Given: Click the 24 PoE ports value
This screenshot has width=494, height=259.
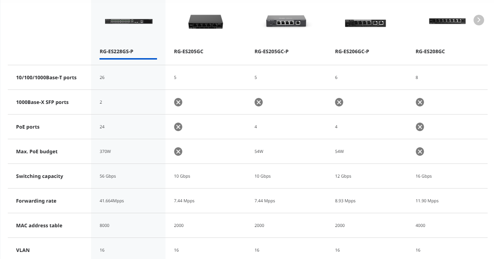Looking at the screenshot, I should (102, 127).
